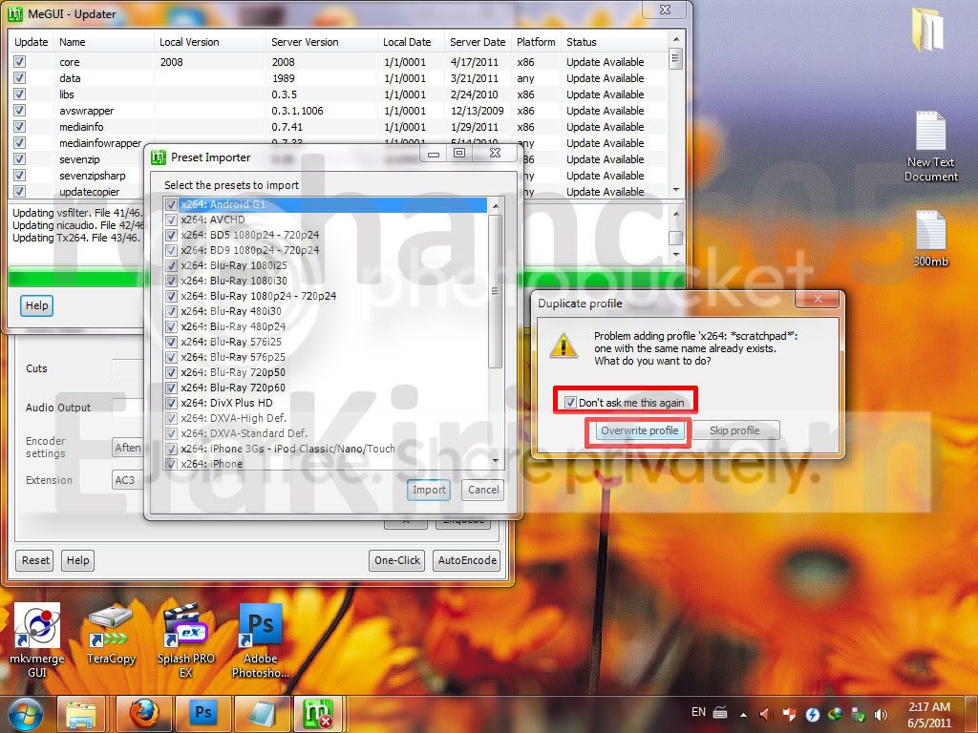Click Overwrite profile button
978x733 pixels.
639,430
